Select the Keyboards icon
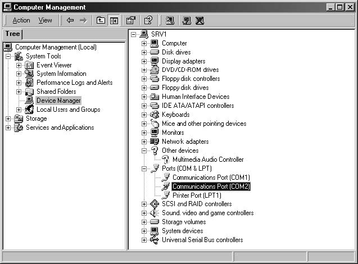The width and height of the screenshot is (358, 264). [155, 115]
